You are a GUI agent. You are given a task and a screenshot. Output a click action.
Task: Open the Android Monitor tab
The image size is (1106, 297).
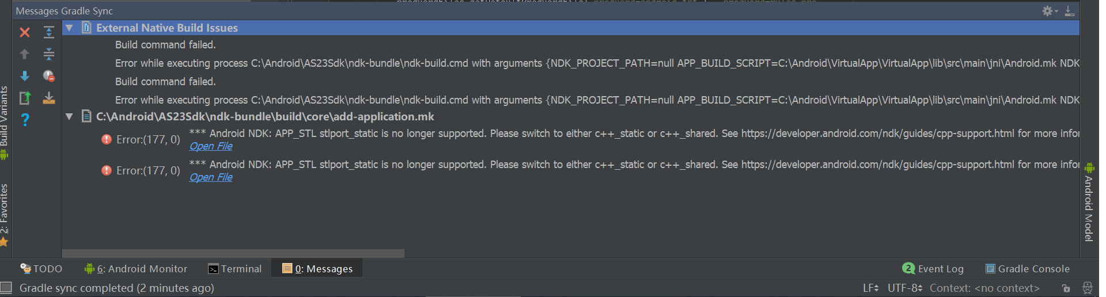click(136, 269)
